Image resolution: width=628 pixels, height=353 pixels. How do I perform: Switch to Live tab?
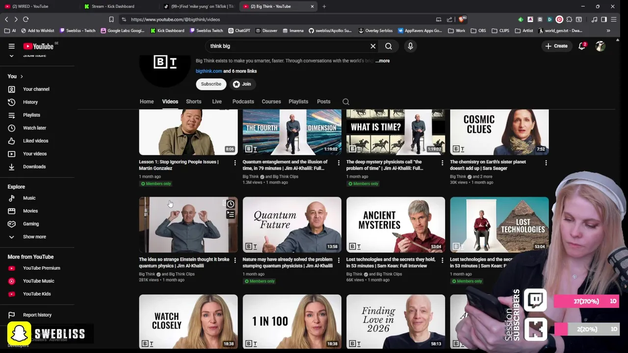217,101
